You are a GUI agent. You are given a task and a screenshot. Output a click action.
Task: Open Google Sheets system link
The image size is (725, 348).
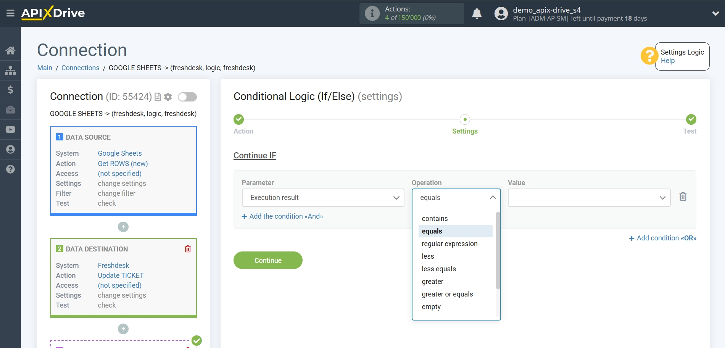click(120, 153)
